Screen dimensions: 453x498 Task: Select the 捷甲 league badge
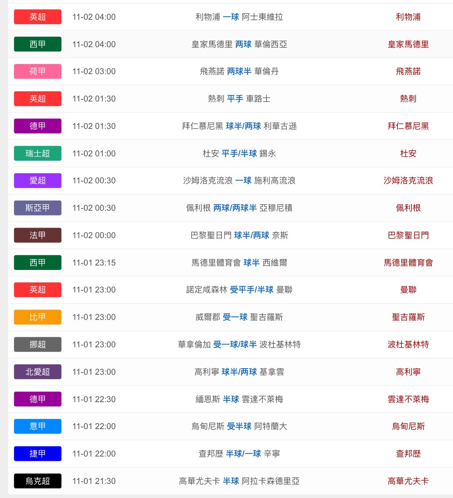click(x=37, y=454)
